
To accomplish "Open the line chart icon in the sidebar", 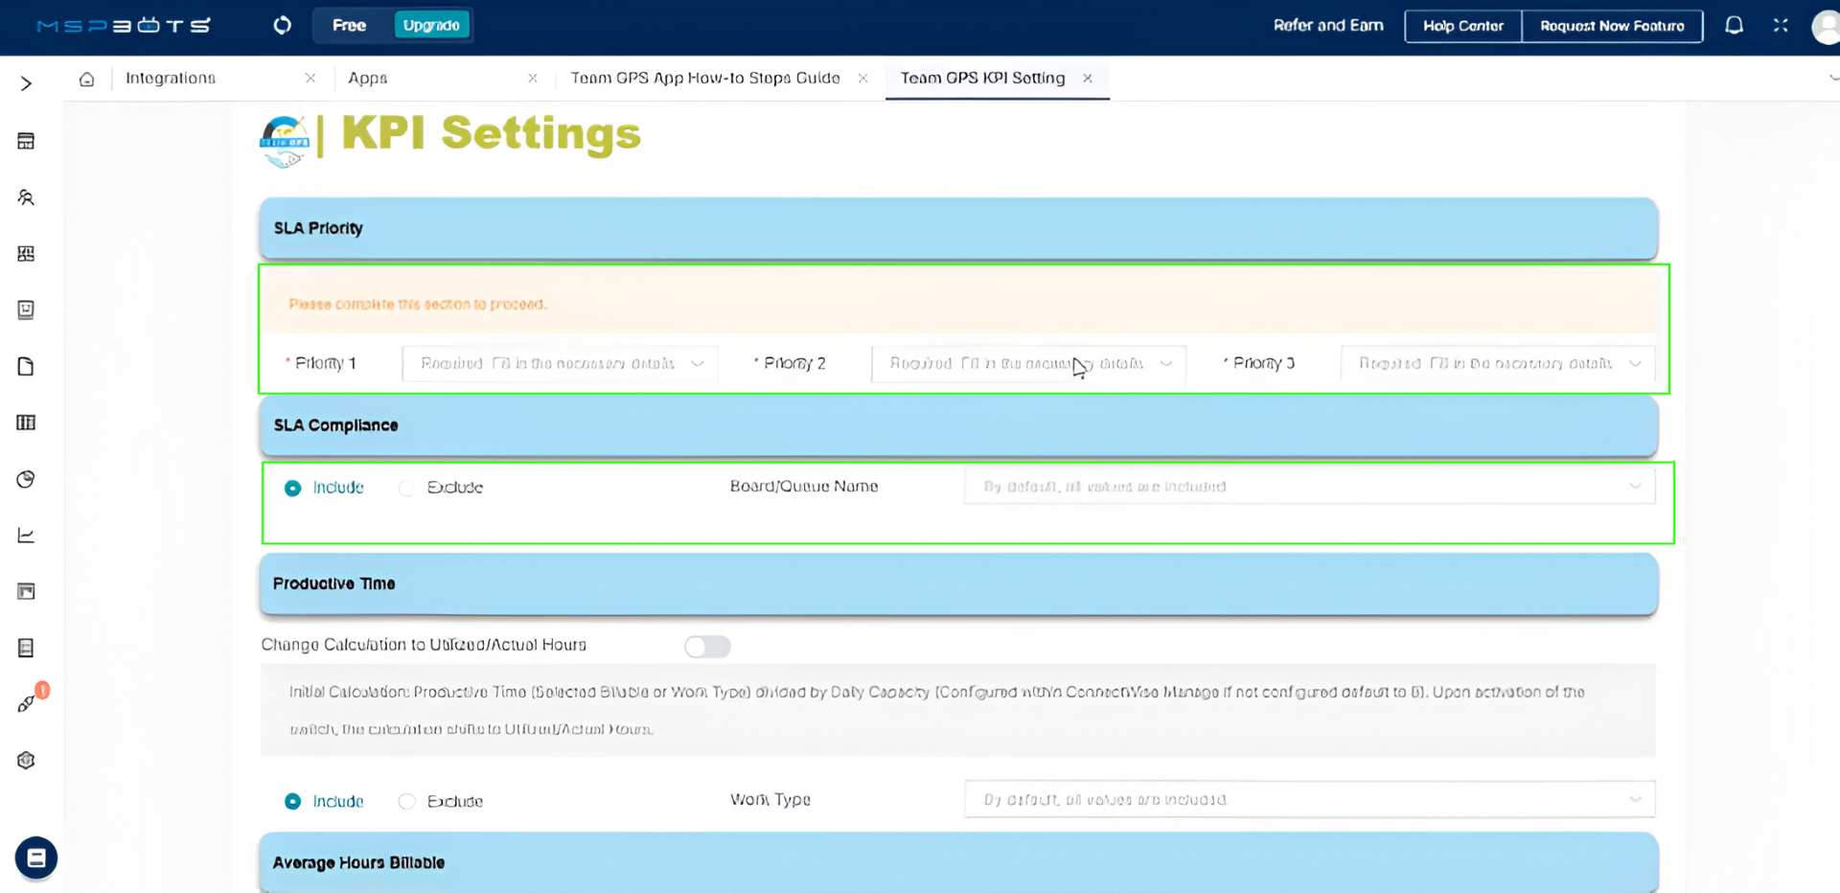I will point(26,536).
